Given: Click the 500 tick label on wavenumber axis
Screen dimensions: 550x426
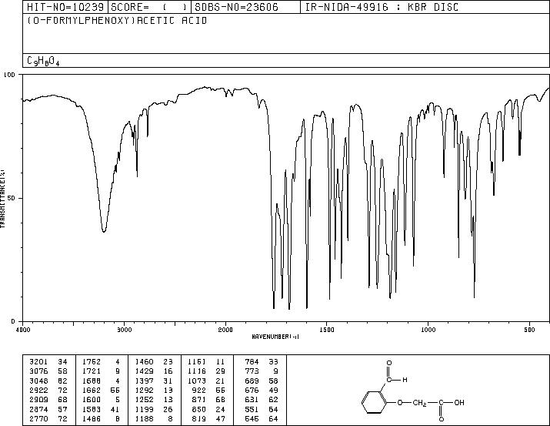Looking at the screenshot, I should pos(530,330).
